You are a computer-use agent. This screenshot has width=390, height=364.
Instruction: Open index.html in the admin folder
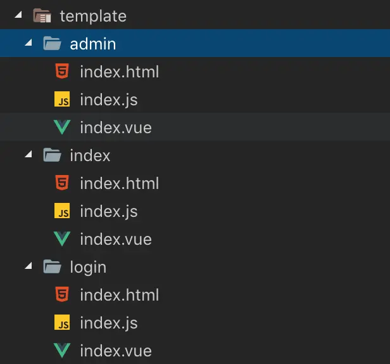point(119,72)
